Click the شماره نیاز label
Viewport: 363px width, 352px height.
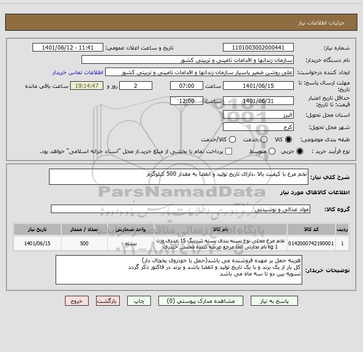pyautogui.click(x=337, y=48)
